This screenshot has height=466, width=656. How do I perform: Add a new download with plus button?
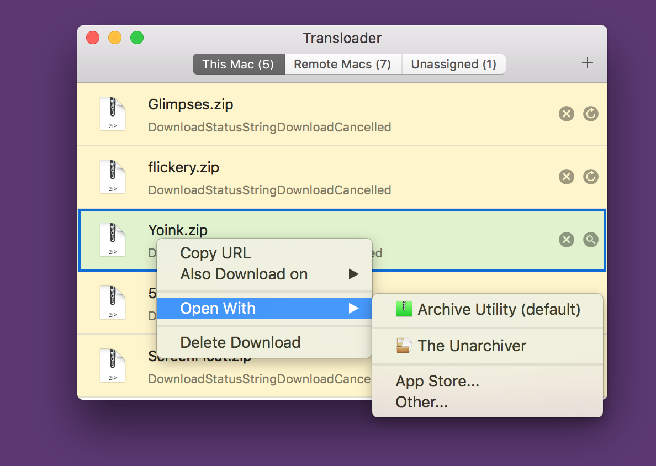click(x=588, y=63)
